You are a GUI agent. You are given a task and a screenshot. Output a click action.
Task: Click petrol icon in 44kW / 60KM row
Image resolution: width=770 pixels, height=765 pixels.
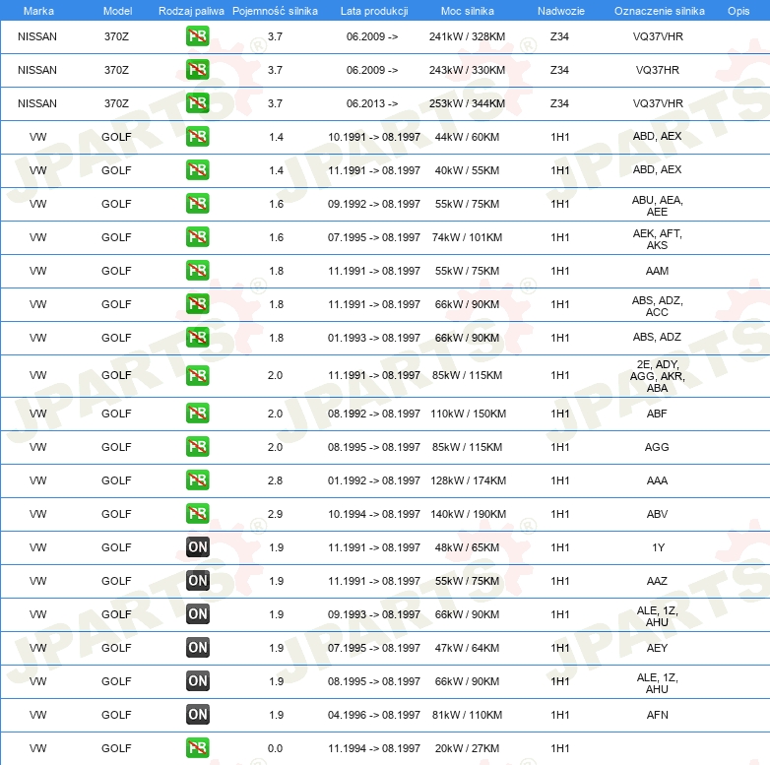(197, 137)
